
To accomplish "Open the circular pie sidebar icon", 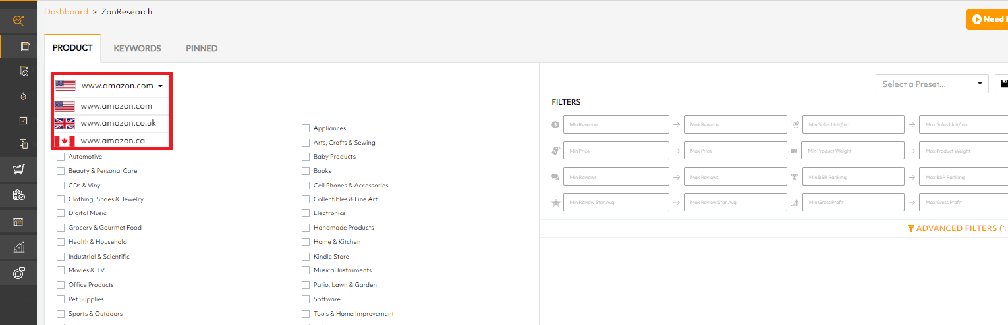I will 18,273.
